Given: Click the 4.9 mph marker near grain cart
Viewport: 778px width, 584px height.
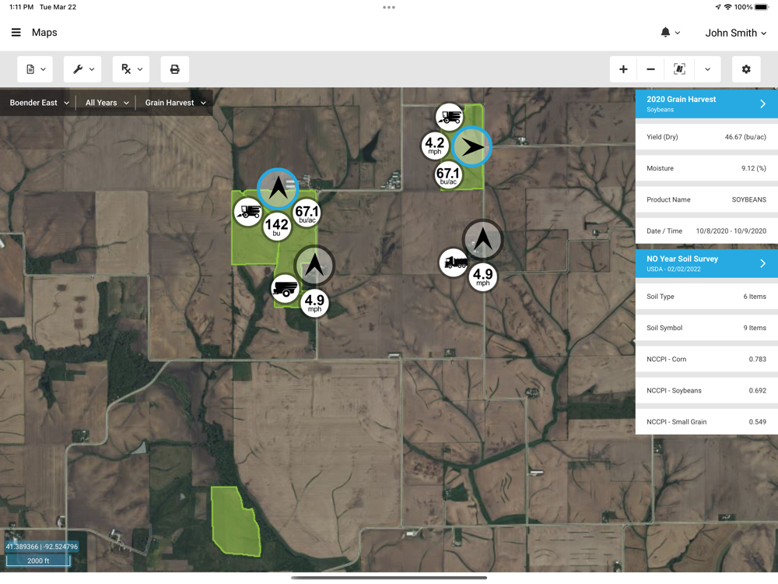Looking at the screenshot, I should [x=314, y=302].
